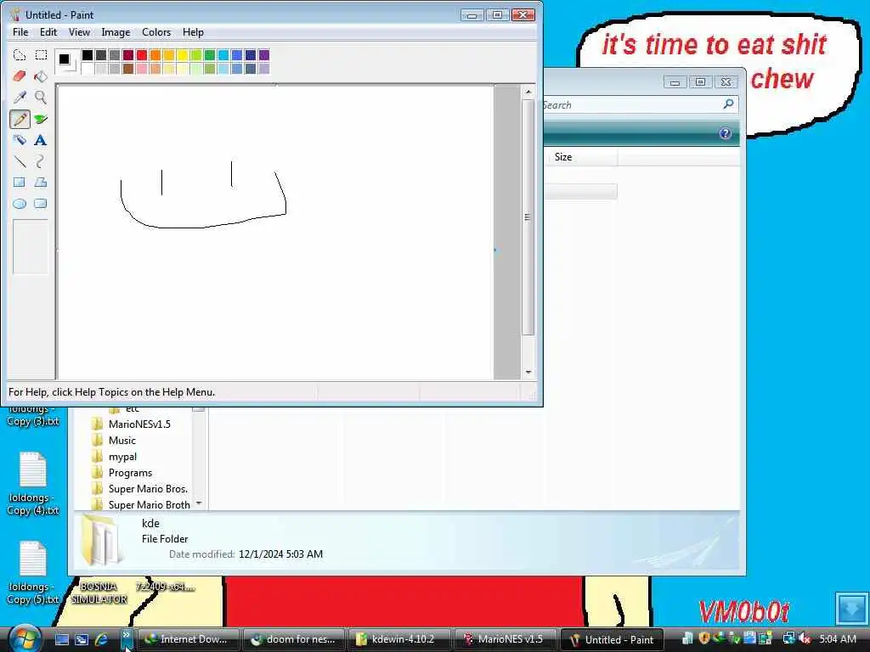Switch to Internet Dow... taskbar button
Screen dimensions: 870x652
pyautogui.click(x=188, y=639)
